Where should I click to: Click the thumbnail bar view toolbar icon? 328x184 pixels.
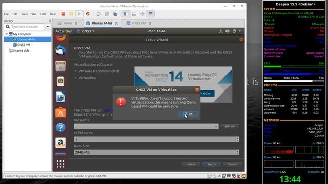pos(134,14)
